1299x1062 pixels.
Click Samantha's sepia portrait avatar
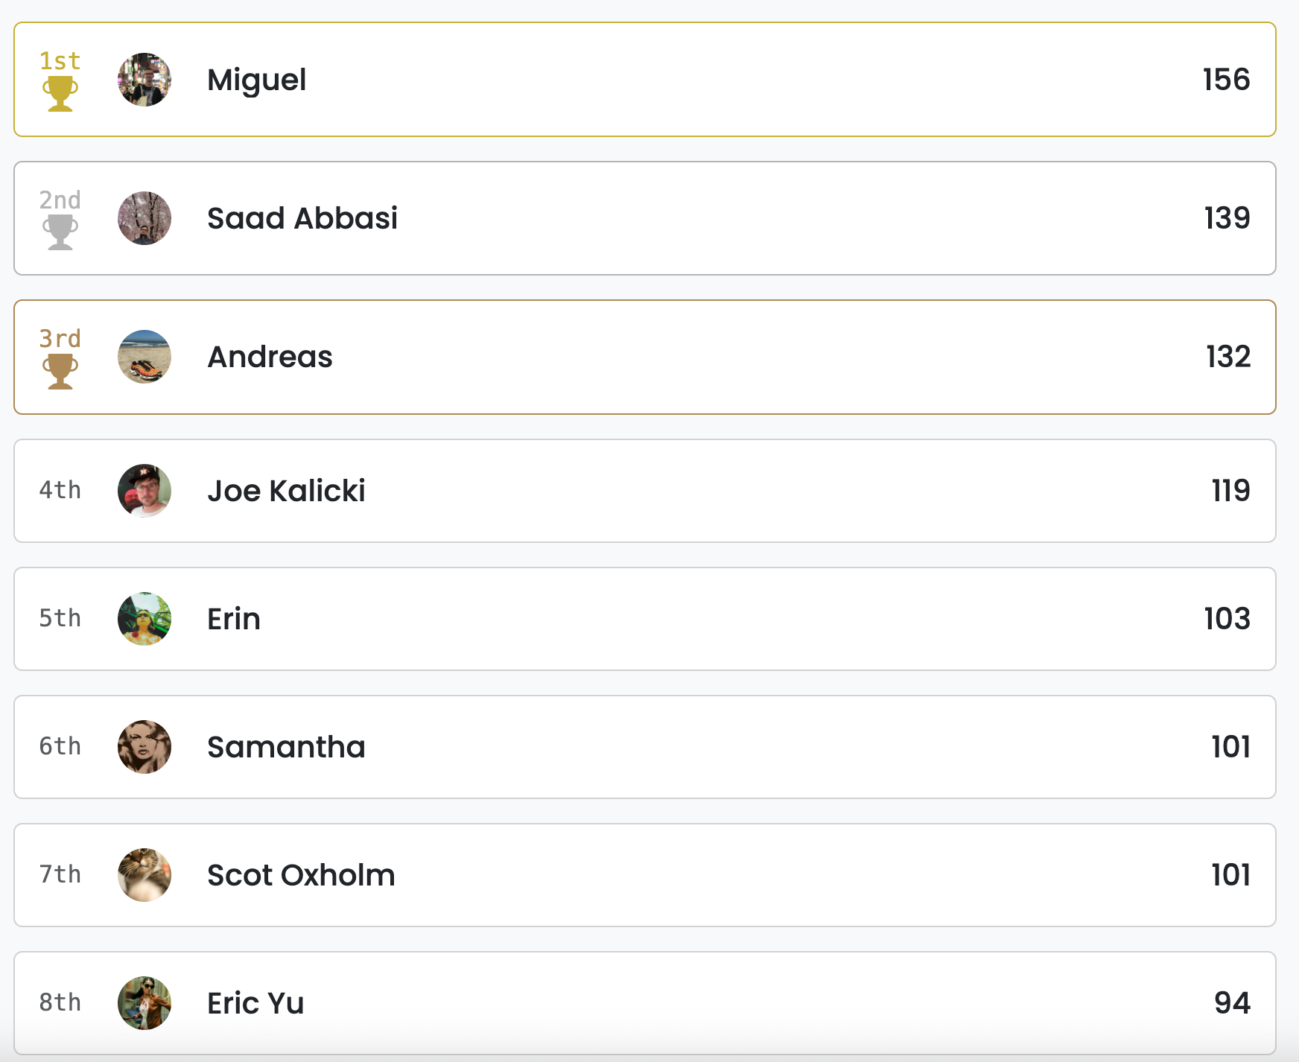(144, 747)
